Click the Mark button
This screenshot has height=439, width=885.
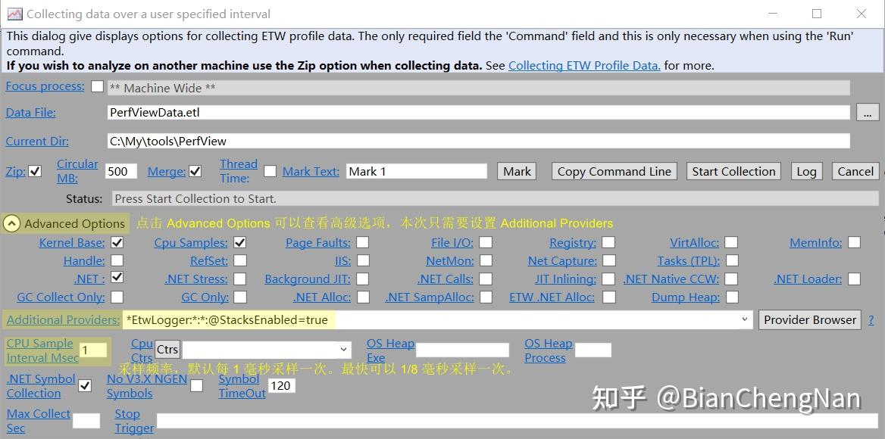coord(516,171)
